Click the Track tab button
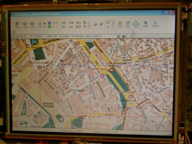Viewport: 192px width, 144px height. (x=160, y=36)
